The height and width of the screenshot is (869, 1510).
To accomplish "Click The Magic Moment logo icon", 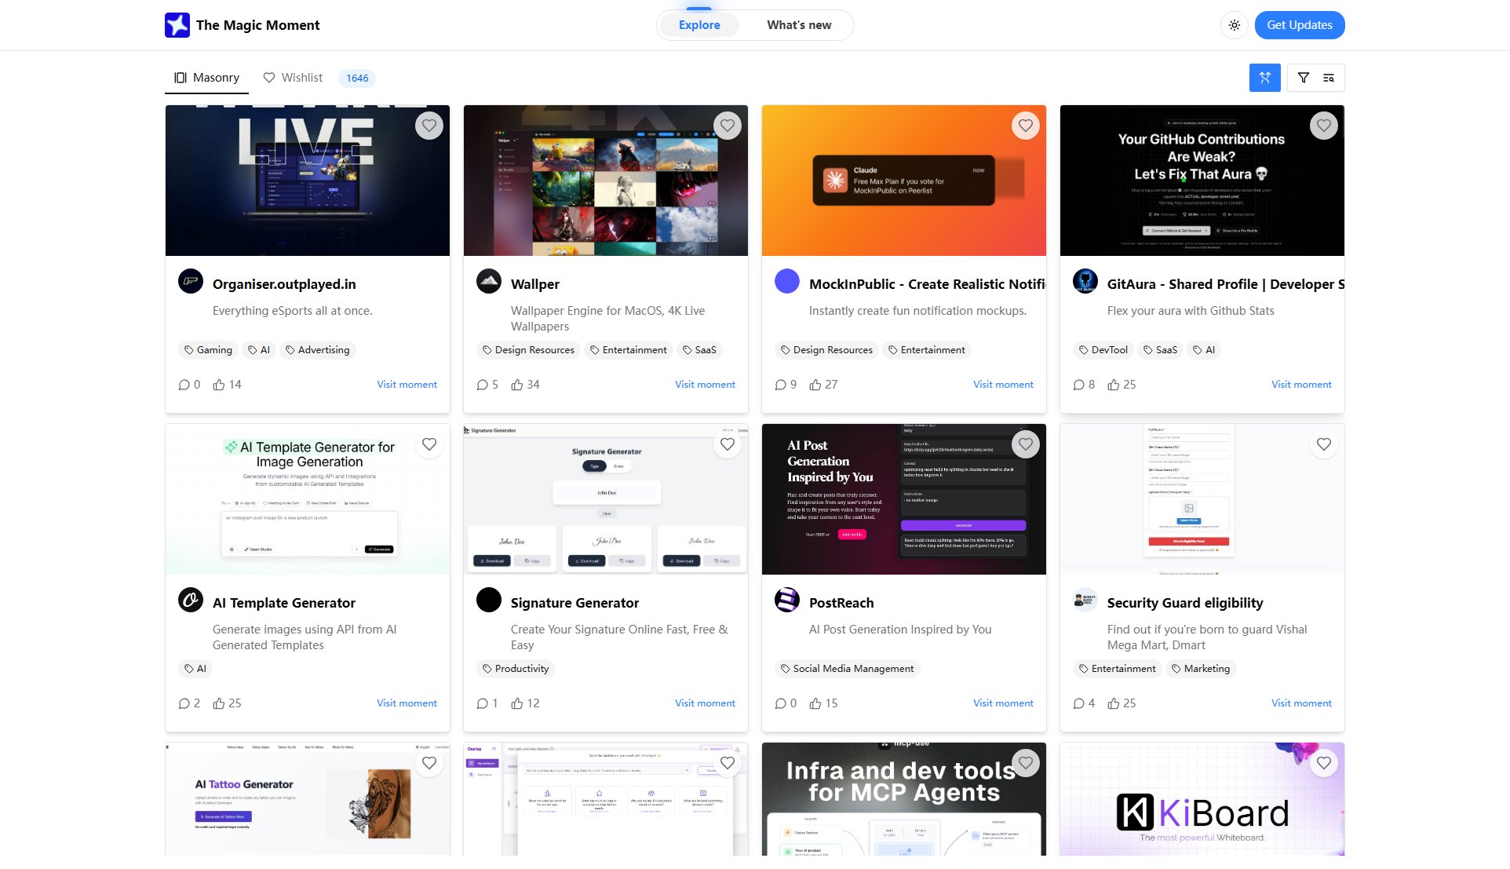I will pos(177,25).
